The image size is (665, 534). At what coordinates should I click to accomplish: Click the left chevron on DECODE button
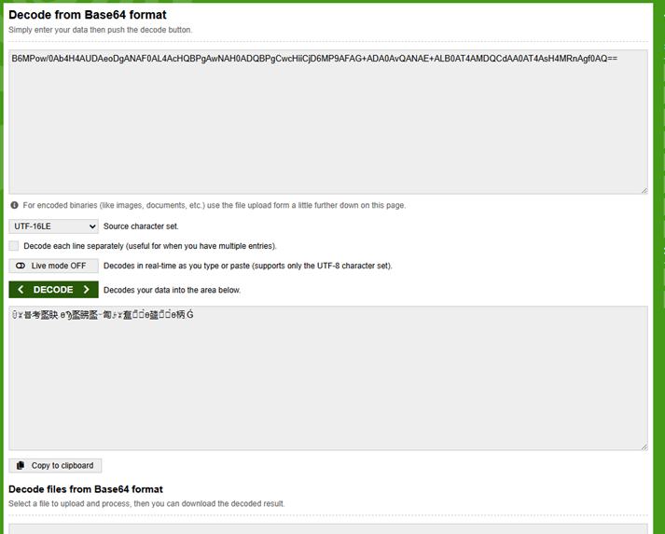[x=21, y=290]
